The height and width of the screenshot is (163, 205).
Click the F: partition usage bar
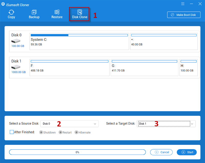pos(69,61)
